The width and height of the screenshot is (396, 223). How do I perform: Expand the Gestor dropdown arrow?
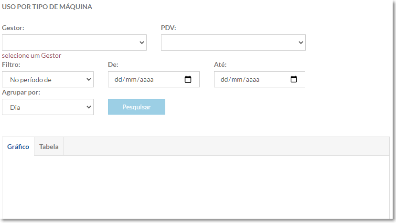tap(142, 42)
